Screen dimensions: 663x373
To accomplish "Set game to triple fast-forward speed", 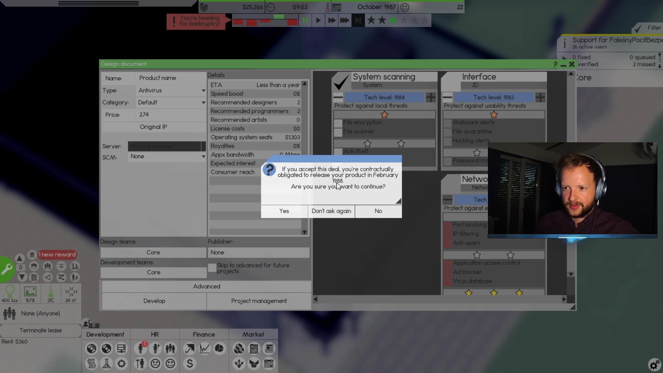I will (345, 20).
